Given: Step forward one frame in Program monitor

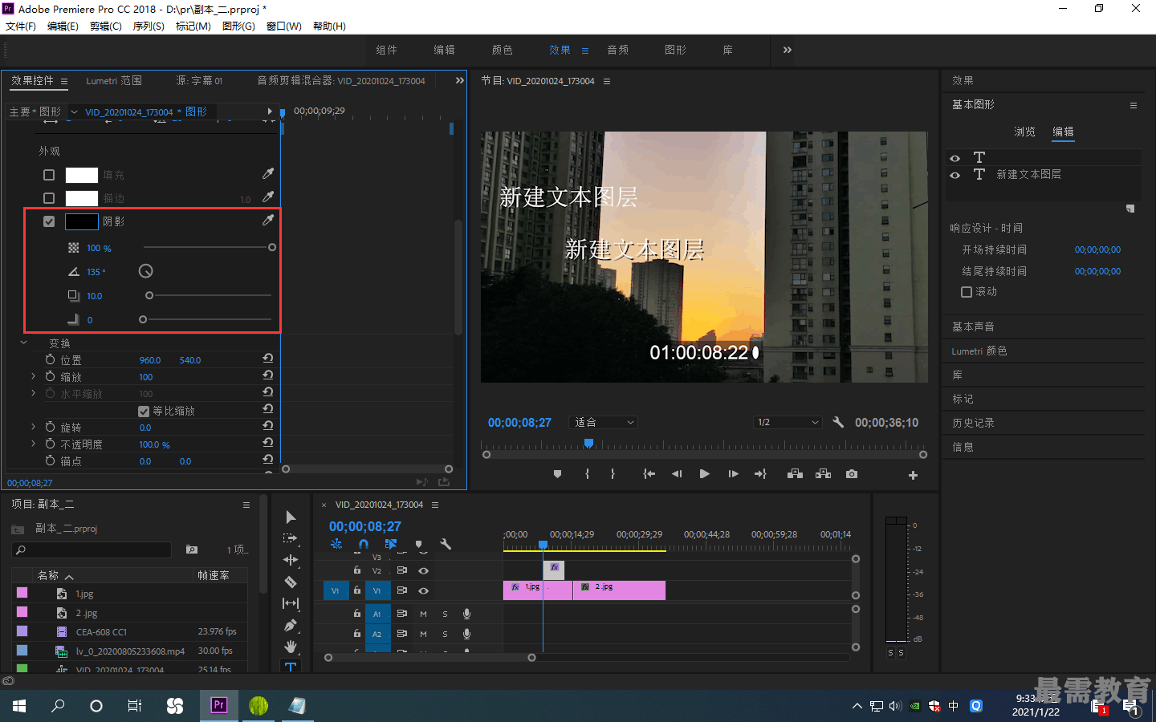Looking at the screenshot, I should (x=733, y=474).
